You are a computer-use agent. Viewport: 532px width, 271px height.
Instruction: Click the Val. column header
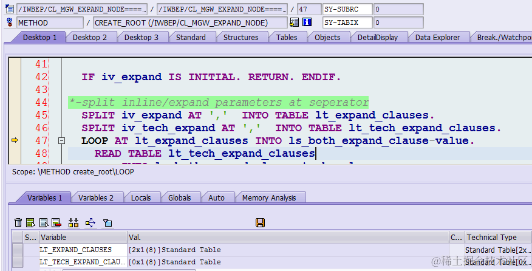(288, 237)
